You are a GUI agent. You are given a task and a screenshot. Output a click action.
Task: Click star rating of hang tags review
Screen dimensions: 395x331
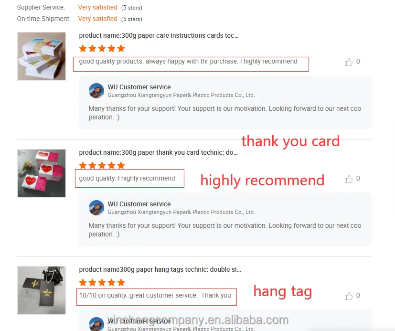pyautogui.click(x=102, y=282)
